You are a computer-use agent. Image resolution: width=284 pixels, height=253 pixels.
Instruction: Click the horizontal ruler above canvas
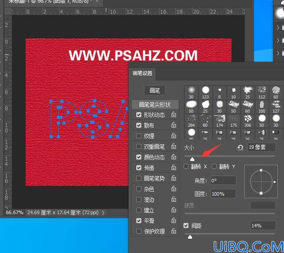(x=128, y=11)
